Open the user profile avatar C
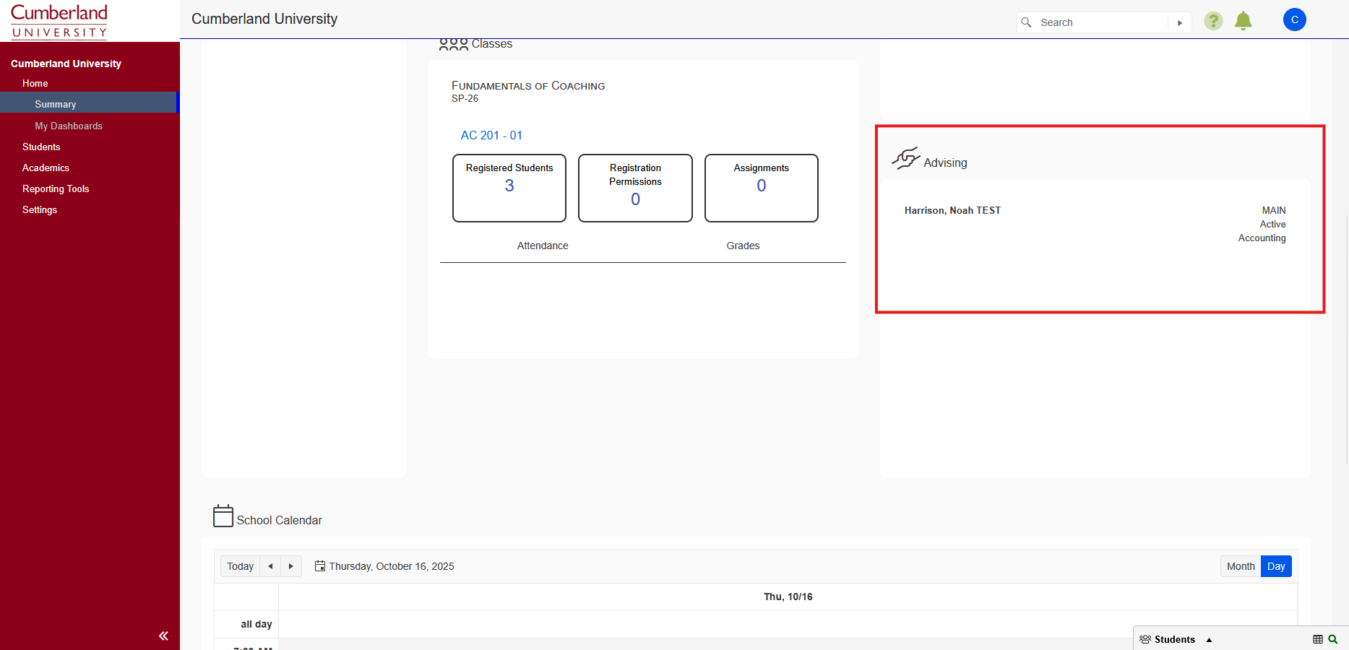Screen dimensions: 1349x650 coord(1295,19)
